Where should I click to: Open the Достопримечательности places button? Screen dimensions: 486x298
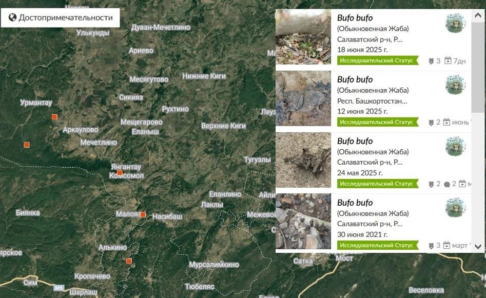click(x=61, y=17)
